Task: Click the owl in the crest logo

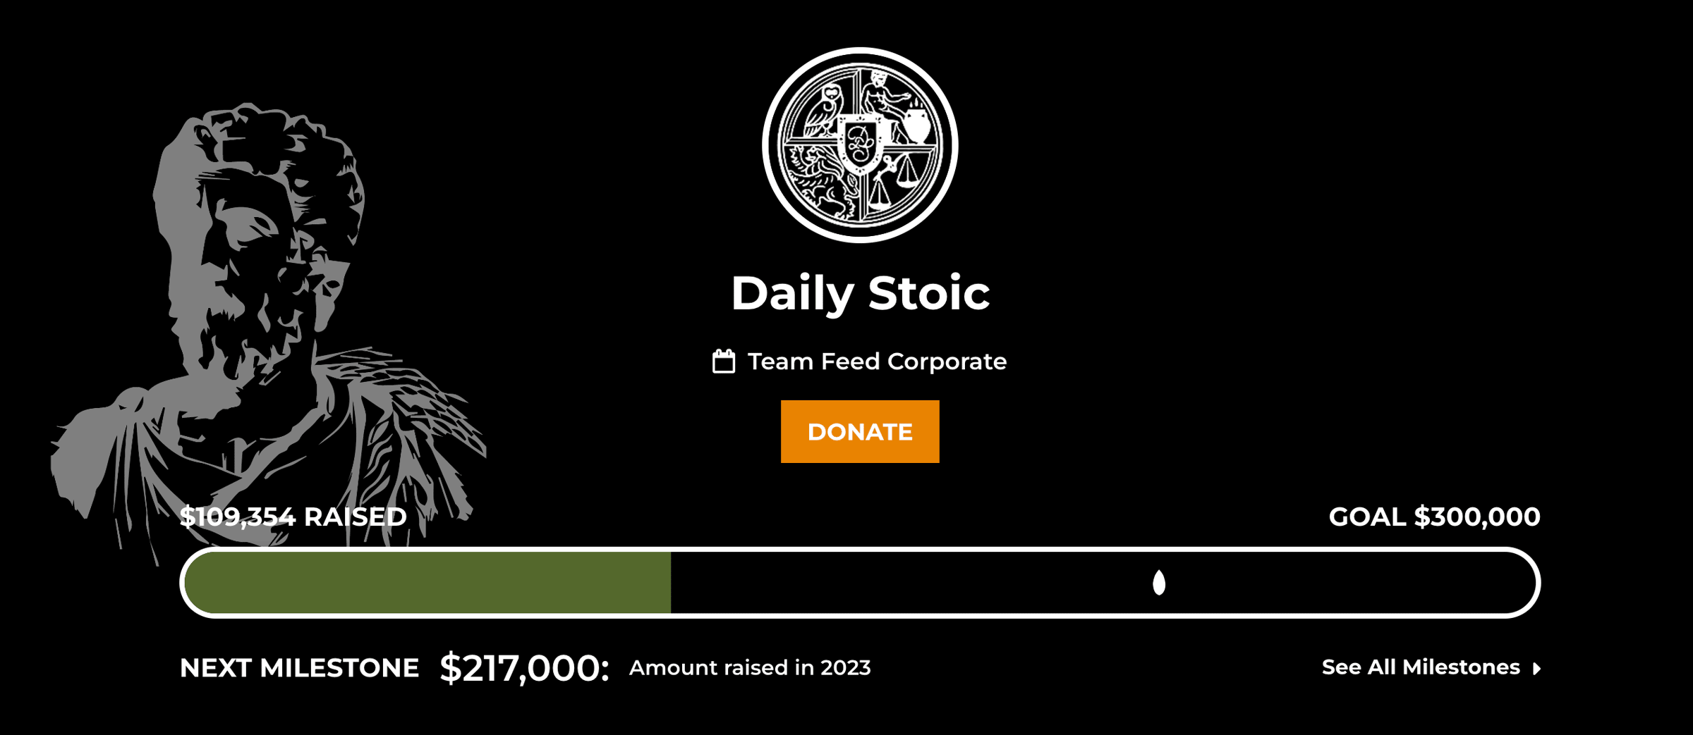Action: click(823, 110)
